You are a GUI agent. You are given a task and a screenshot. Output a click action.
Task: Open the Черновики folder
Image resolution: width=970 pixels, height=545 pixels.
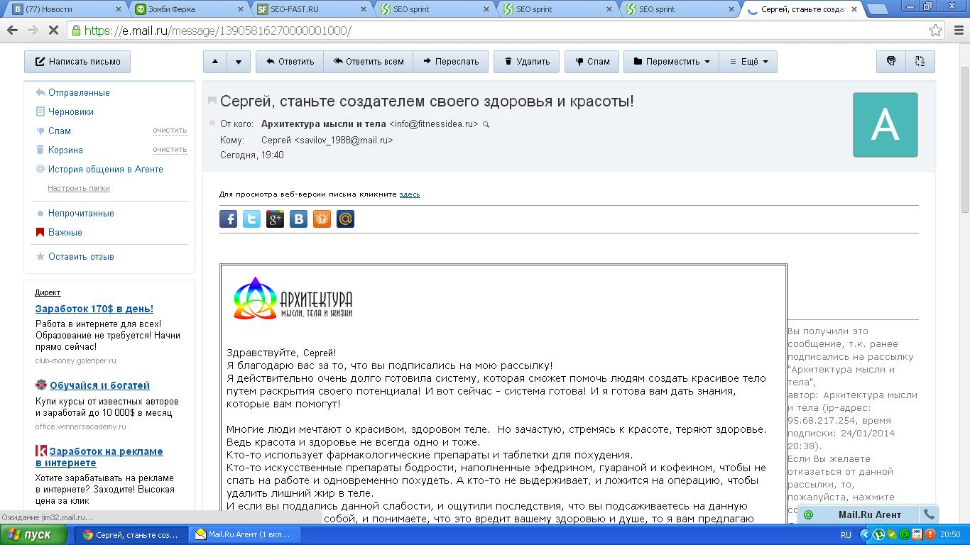(71, 112)
